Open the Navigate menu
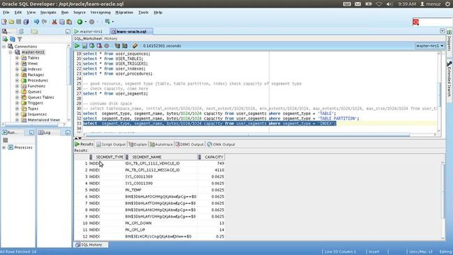The width and height of the screenshot is (453, 255). pos(48,13)
